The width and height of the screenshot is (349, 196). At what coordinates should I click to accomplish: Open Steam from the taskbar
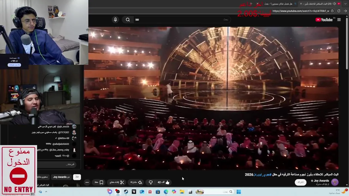click(x=126, y=192)
